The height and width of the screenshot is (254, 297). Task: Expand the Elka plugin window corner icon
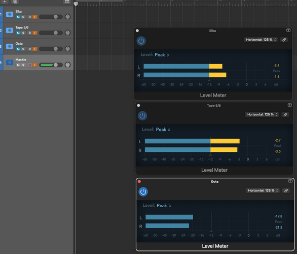point(288,30)
